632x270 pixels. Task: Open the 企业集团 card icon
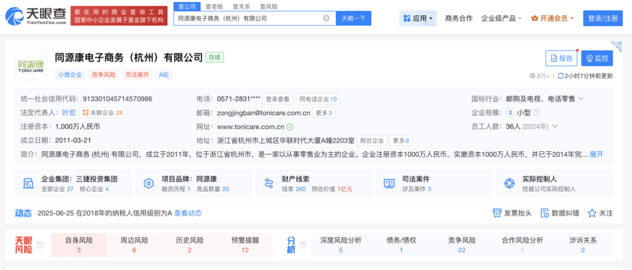tap(28, 183)
